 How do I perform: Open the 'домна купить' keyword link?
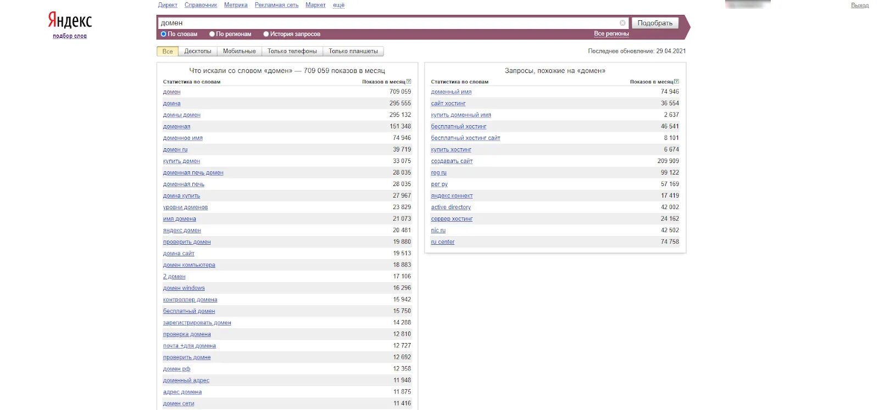click(181, 196)
